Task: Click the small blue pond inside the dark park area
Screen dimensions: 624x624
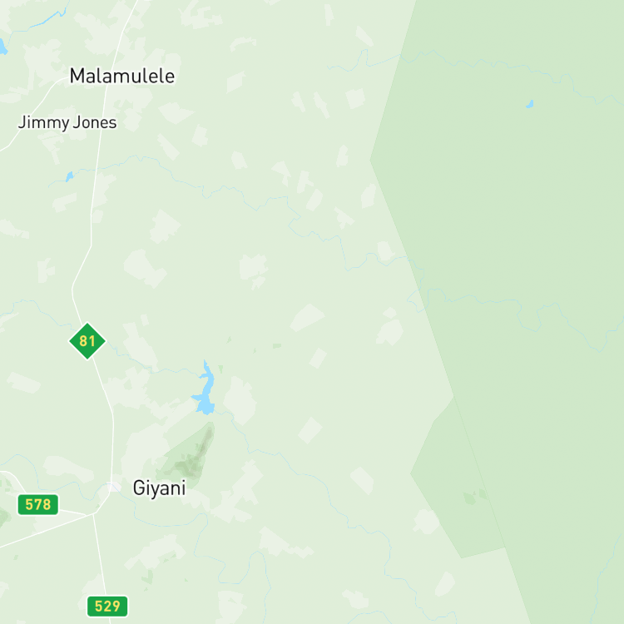Action: (x=530, y=104)
